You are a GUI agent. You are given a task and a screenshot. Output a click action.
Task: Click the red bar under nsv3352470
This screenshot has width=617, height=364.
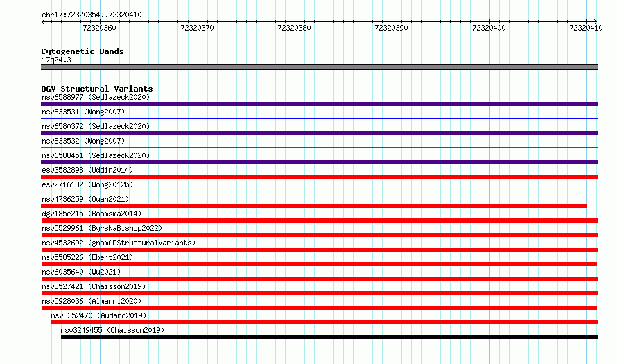324,322
